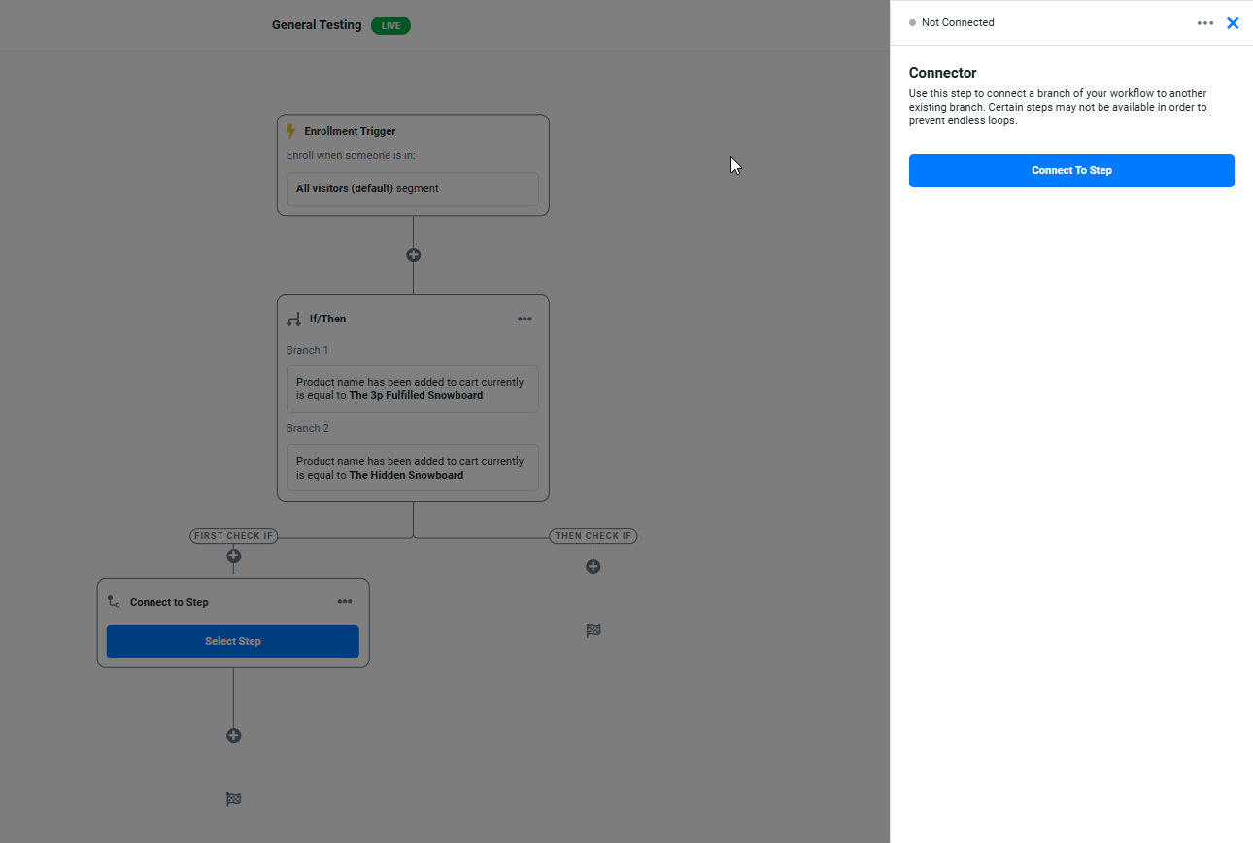Add a step under FIRST CHECK IF
This screenshot has height=843, width=1253.
pyautogui.click(x=233, y=556)
